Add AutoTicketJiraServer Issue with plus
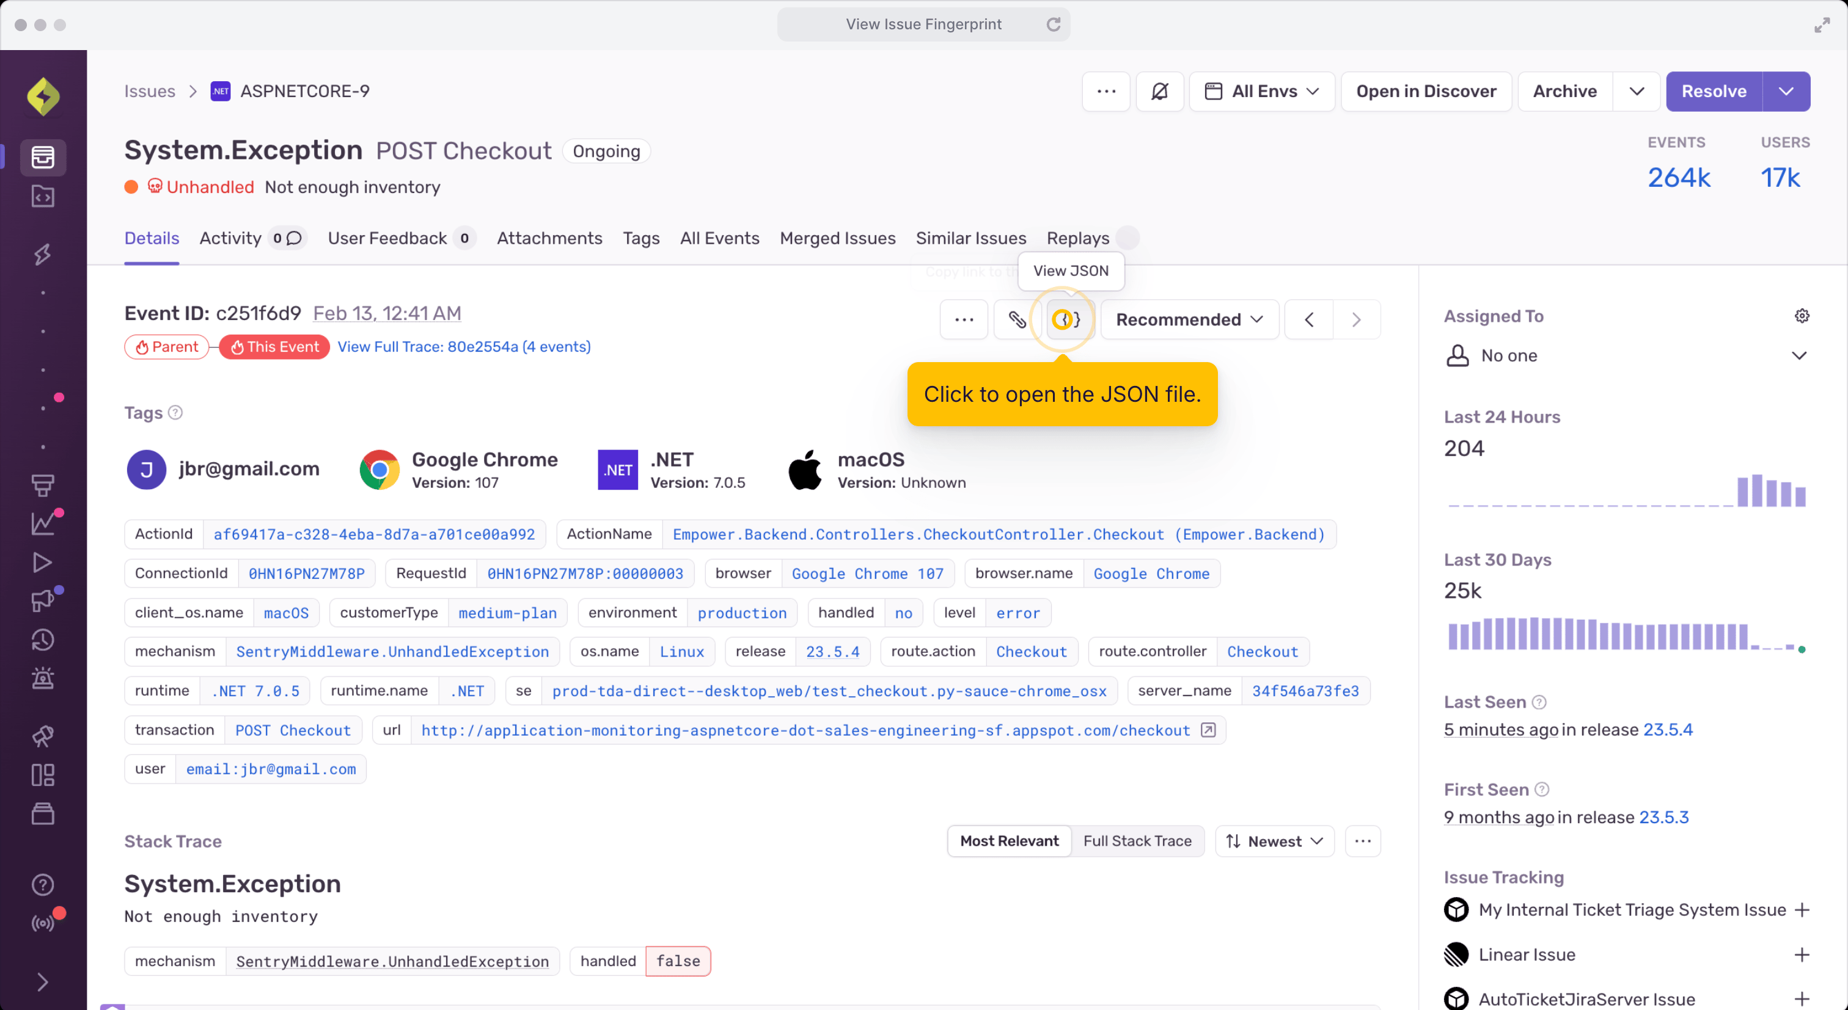 click(1802, 999)
